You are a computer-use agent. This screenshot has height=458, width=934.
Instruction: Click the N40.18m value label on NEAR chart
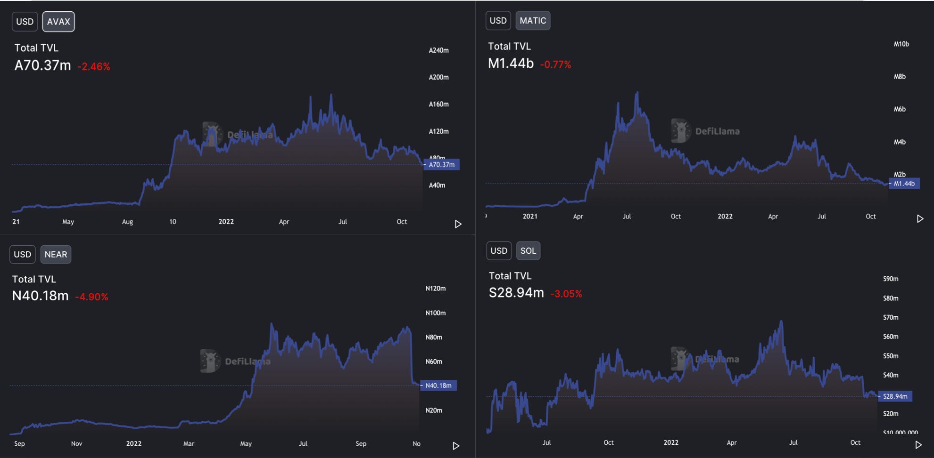pyautogui.click(x=438, y=385)
